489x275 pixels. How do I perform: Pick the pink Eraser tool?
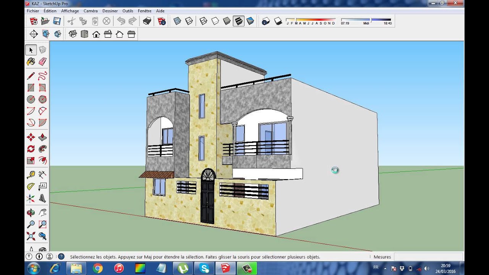click(42, 61)
